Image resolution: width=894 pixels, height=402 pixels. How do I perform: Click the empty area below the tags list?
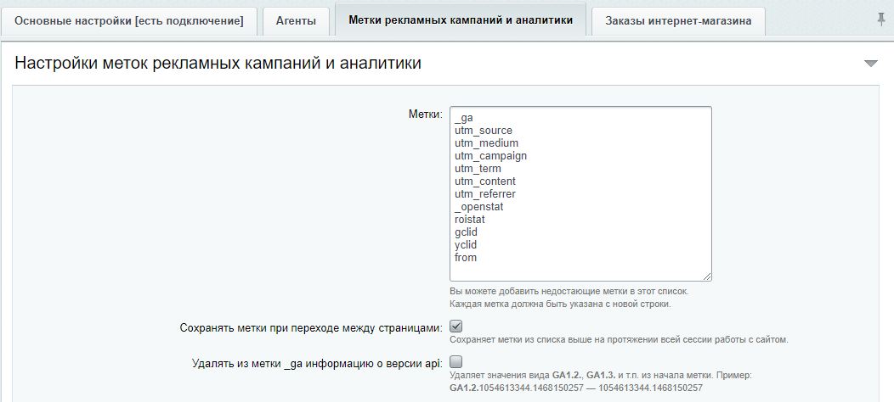pos(578,270)
